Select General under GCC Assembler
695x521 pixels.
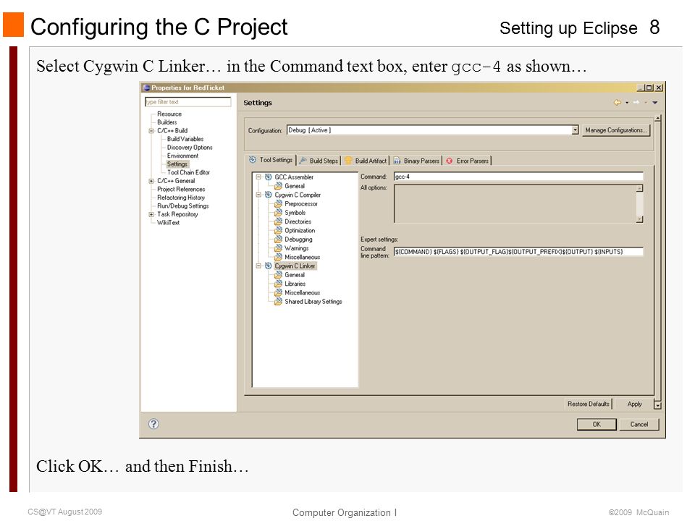295,186
